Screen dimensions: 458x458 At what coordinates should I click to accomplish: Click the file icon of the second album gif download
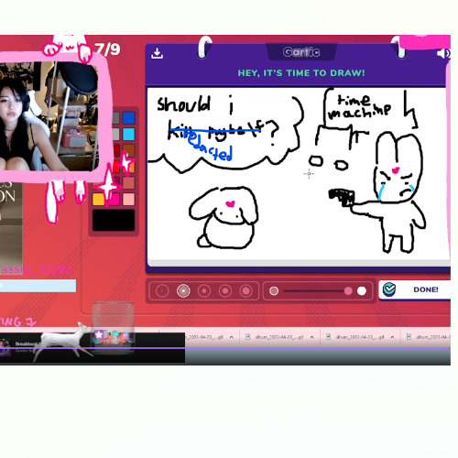click(x=248, y=337)
